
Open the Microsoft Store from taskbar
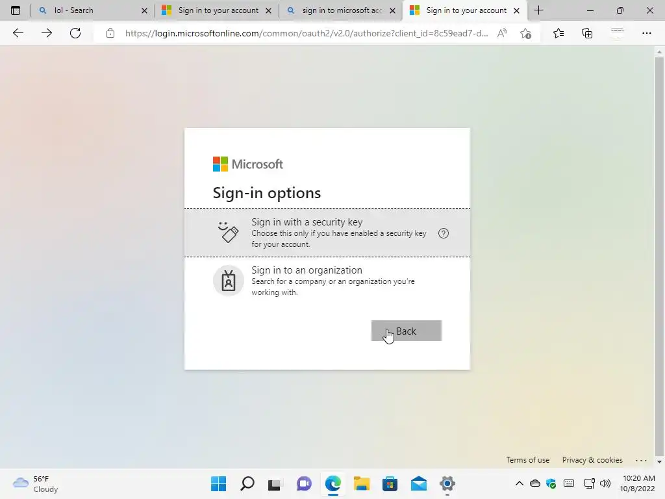(x=390, y=483)
